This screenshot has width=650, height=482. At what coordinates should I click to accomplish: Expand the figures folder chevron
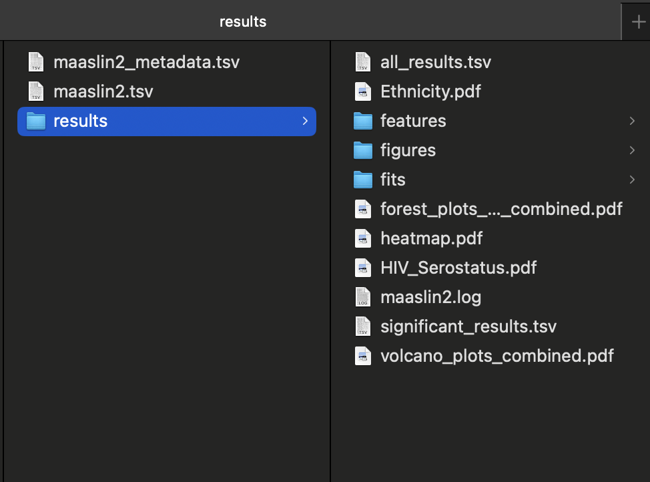coord(631,150)
